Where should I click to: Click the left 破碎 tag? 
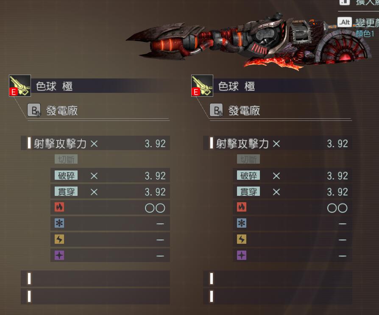tap(66, 175)
